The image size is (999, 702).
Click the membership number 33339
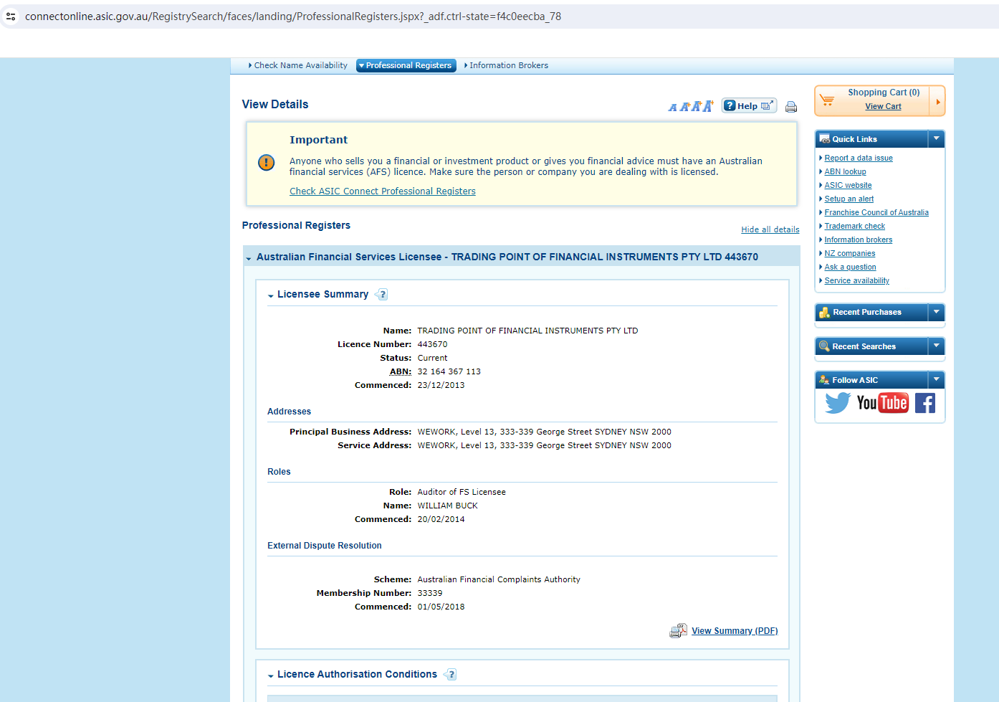tap(430, 594)
